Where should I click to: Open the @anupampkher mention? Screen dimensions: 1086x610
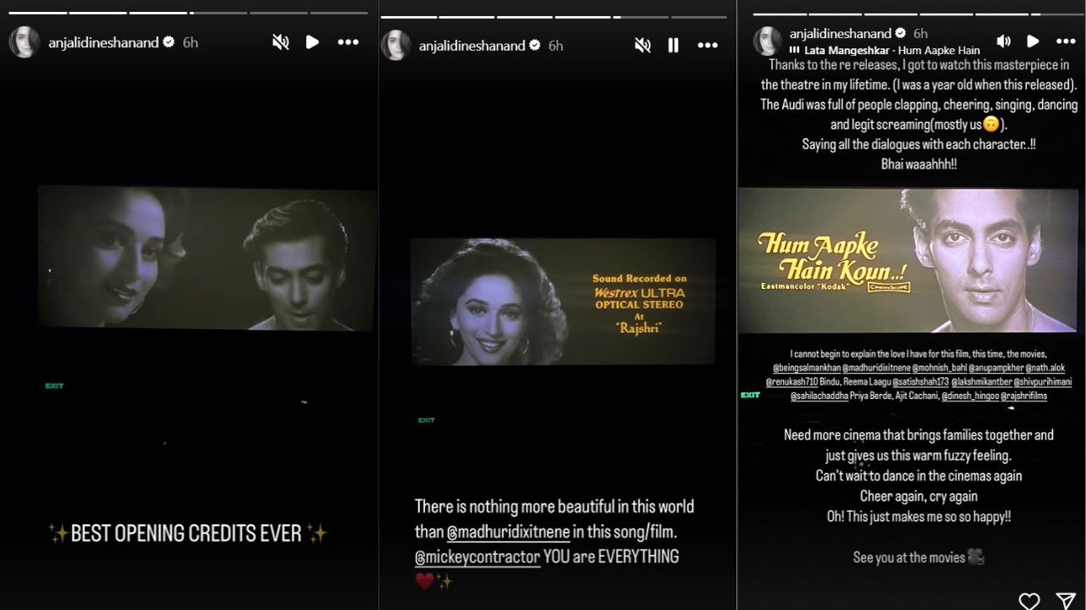(x=996, y=369)
